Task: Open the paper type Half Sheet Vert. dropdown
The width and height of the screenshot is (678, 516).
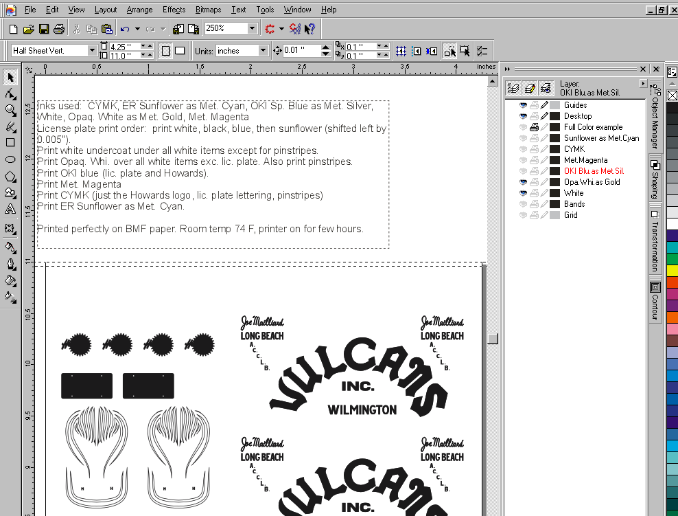Action: (92, 51)
